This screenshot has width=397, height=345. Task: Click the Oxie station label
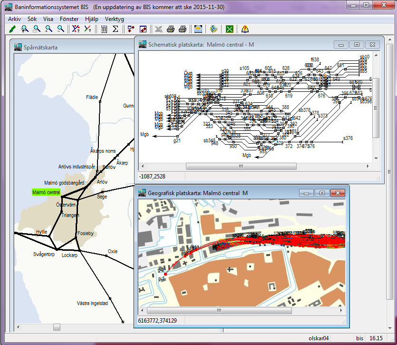(113, 251)
